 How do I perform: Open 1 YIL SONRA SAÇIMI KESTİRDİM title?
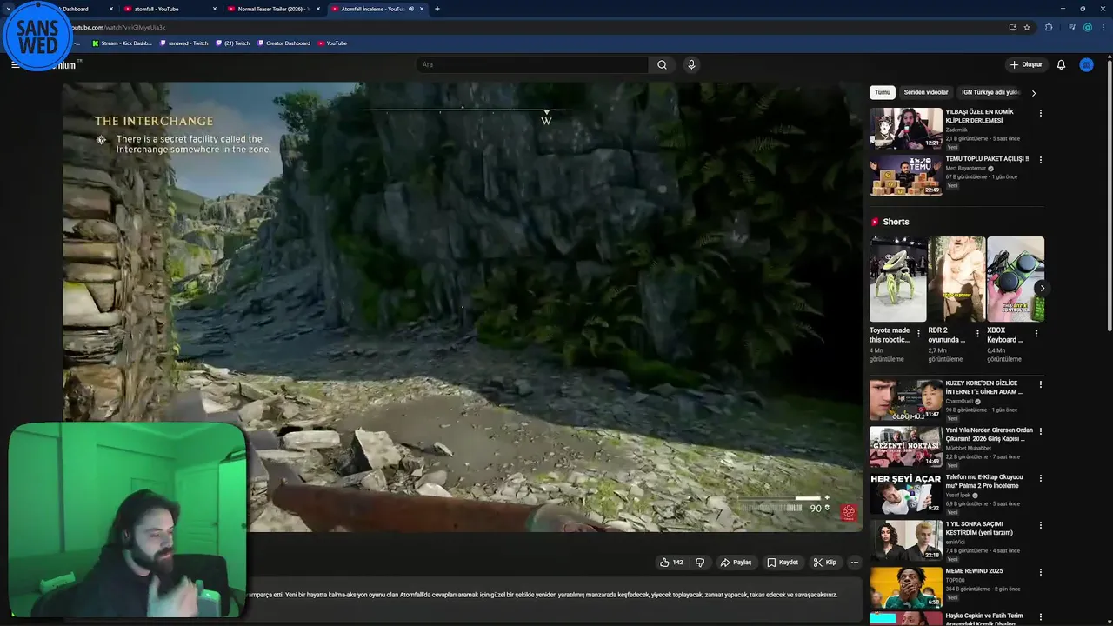pos(982,529)
